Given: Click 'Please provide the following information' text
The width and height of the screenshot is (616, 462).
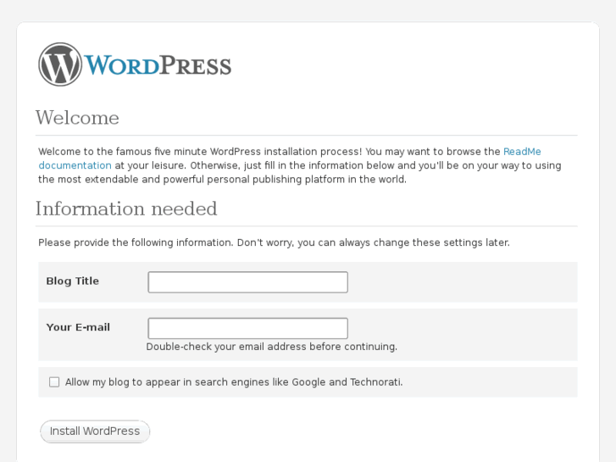Looking at the screenshot, I should pyautogui.click(x=274, y=242).
